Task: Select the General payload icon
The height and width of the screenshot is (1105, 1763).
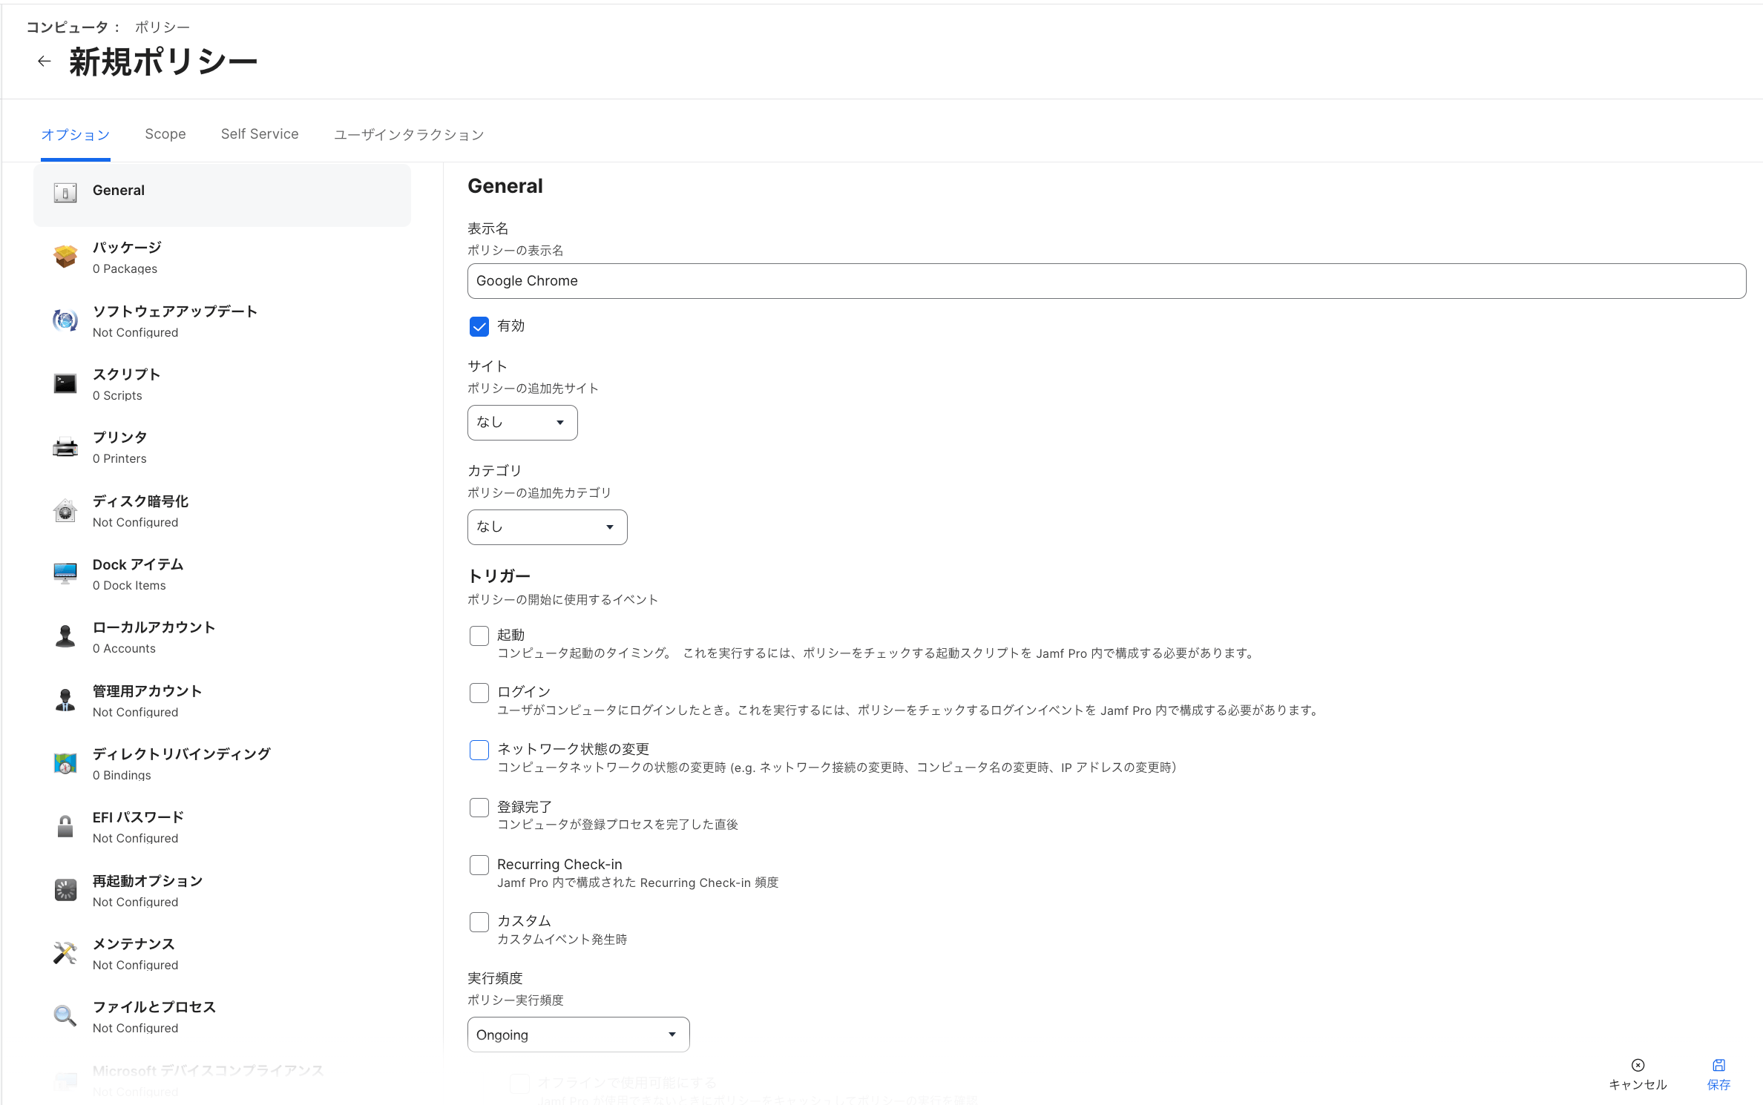Action: (65, 193)
